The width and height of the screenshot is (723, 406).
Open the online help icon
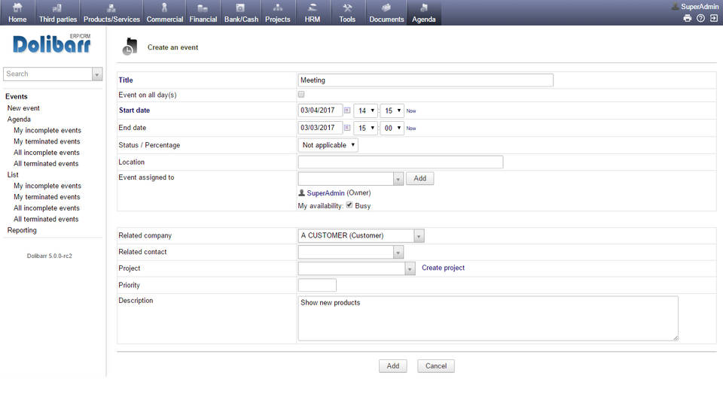coord(700,18)
